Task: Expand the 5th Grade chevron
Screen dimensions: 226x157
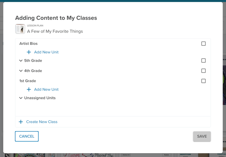Action: pyautogui.click(x=21, y=61)
